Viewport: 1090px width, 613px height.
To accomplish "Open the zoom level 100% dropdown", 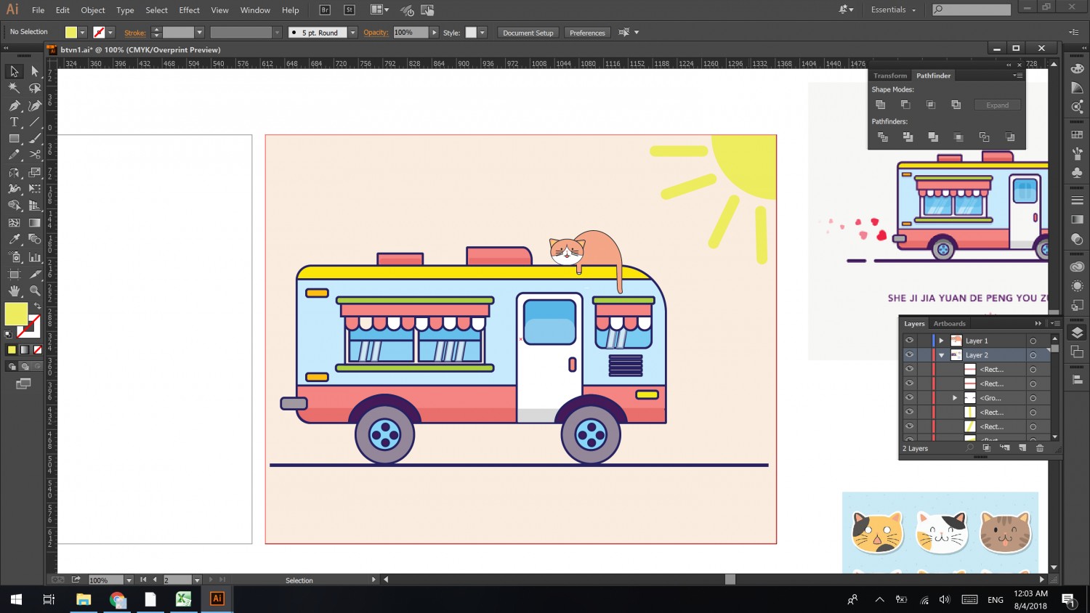I will click(x=129, y=580).
